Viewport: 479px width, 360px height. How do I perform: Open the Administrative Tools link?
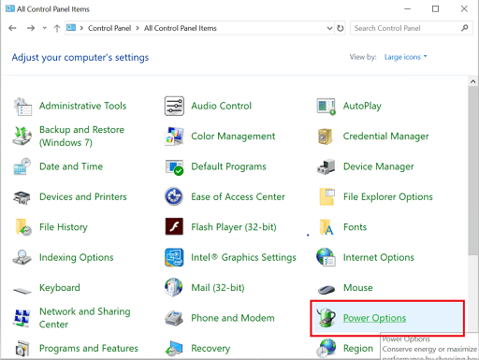click(82, 106)
